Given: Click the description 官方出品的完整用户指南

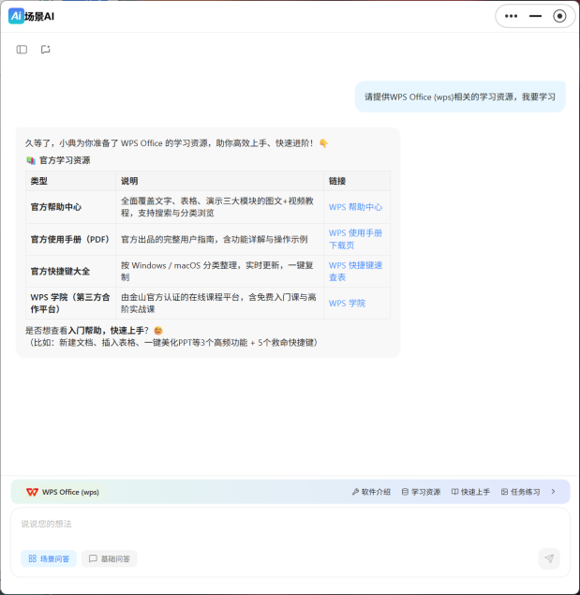Looking at the screenshot, I should 214,239.
